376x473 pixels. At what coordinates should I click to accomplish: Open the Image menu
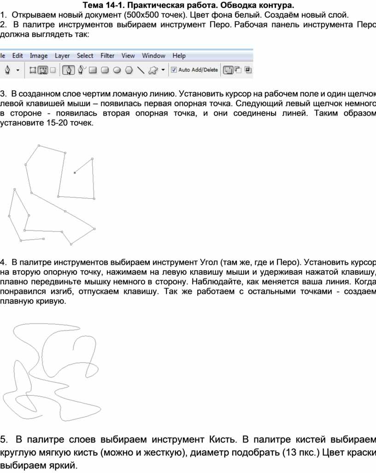coord(39,56)
